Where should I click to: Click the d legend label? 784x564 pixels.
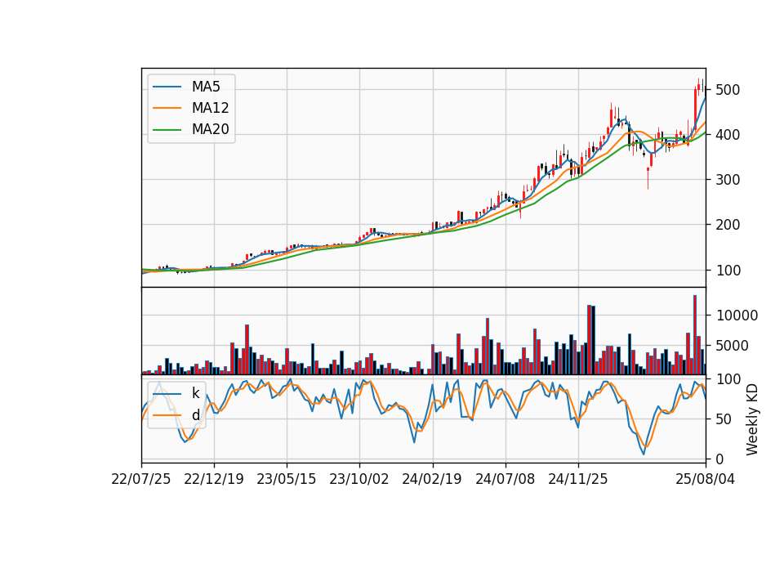pyautogui.click(x=195, y=415)
